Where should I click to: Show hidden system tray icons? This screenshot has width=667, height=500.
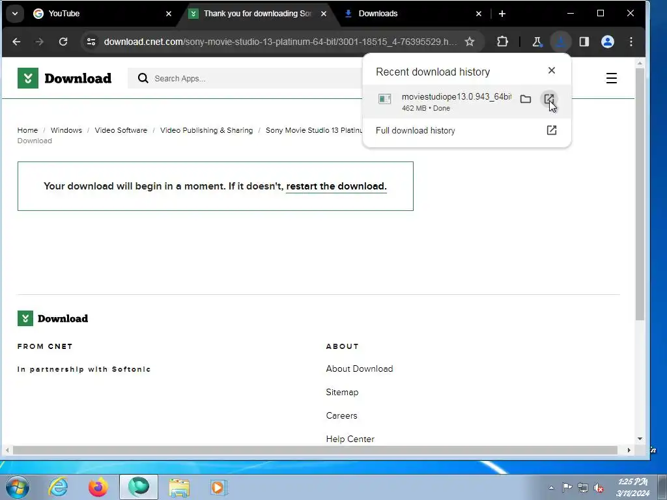tap(551, 488)
